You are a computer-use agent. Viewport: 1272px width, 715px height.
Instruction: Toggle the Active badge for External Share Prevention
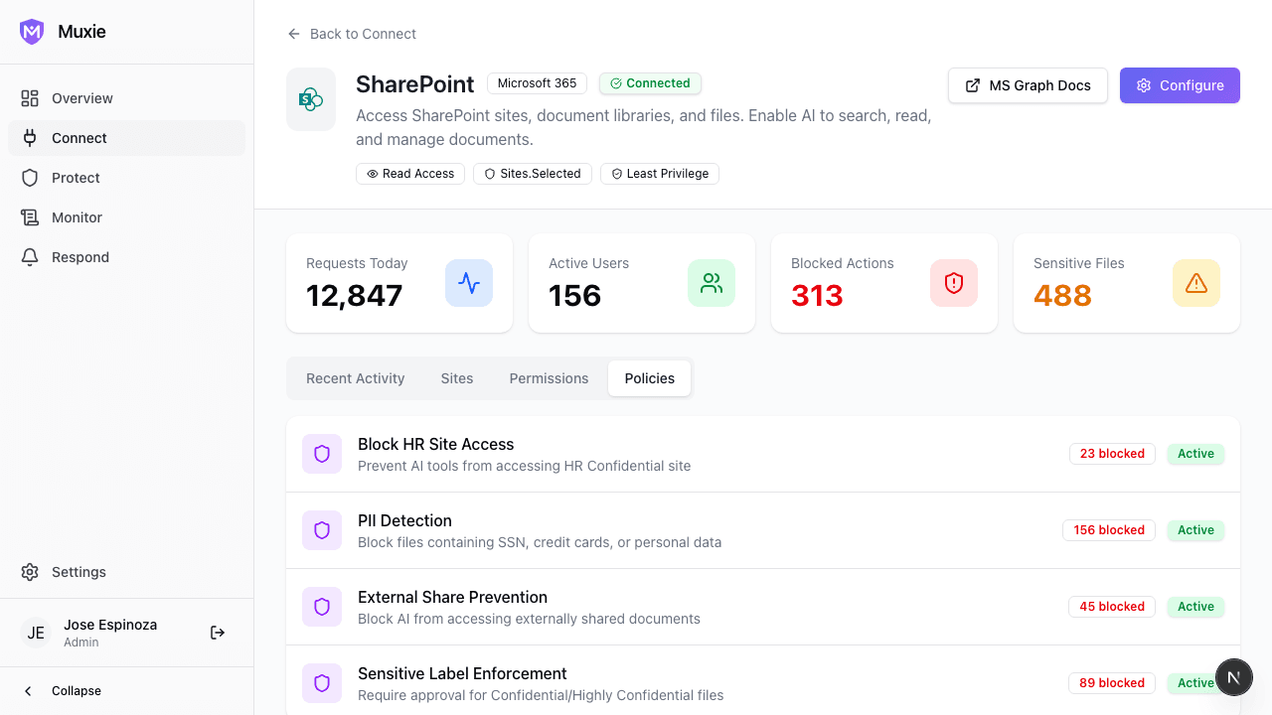tap(1195, 607)
